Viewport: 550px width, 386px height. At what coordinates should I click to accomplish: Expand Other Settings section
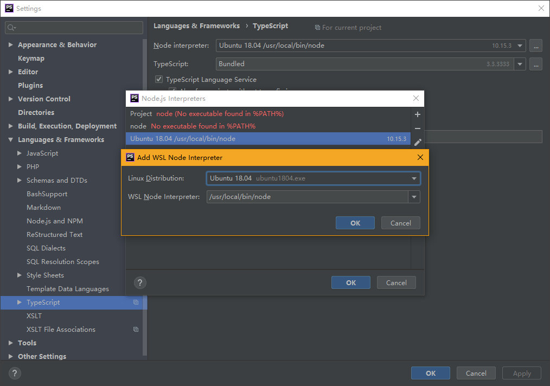point(10,356)
